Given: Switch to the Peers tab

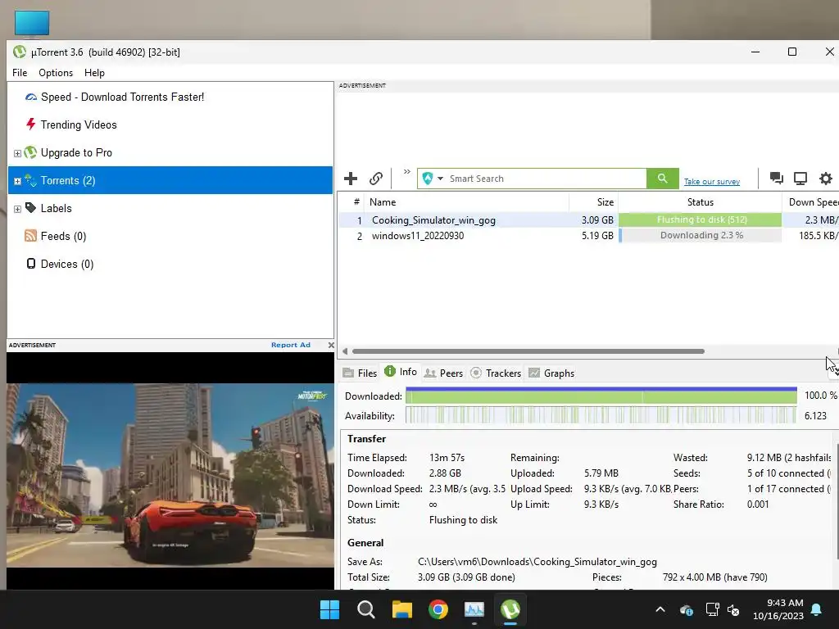Looking at the screenshot, I should 443,373.
